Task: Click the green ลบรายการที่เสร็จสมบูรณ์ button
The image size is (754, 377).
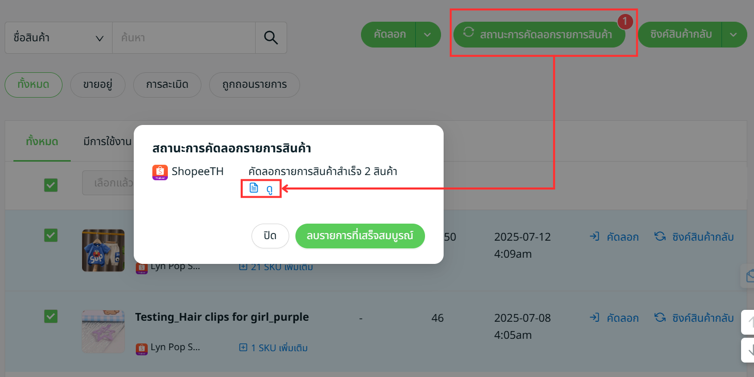Action: tap(360, 236)
